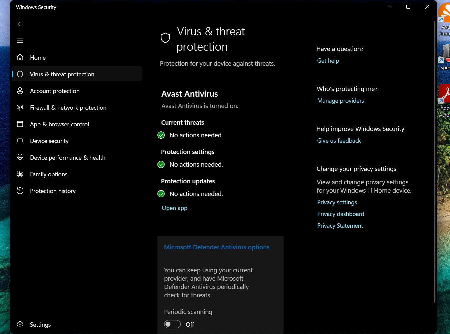Click green checkmark under Protection updates

pos(161,194)
